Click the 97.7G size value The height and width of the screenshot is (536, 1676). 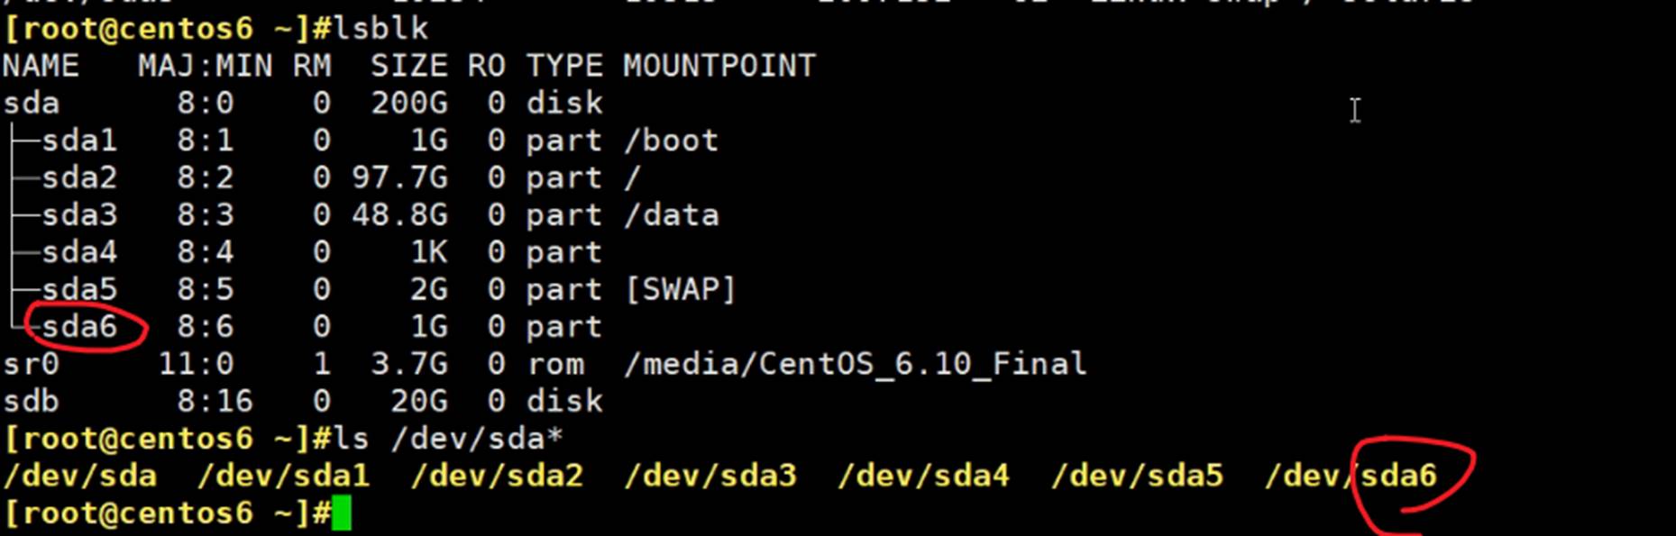click(x=399, y=177)
